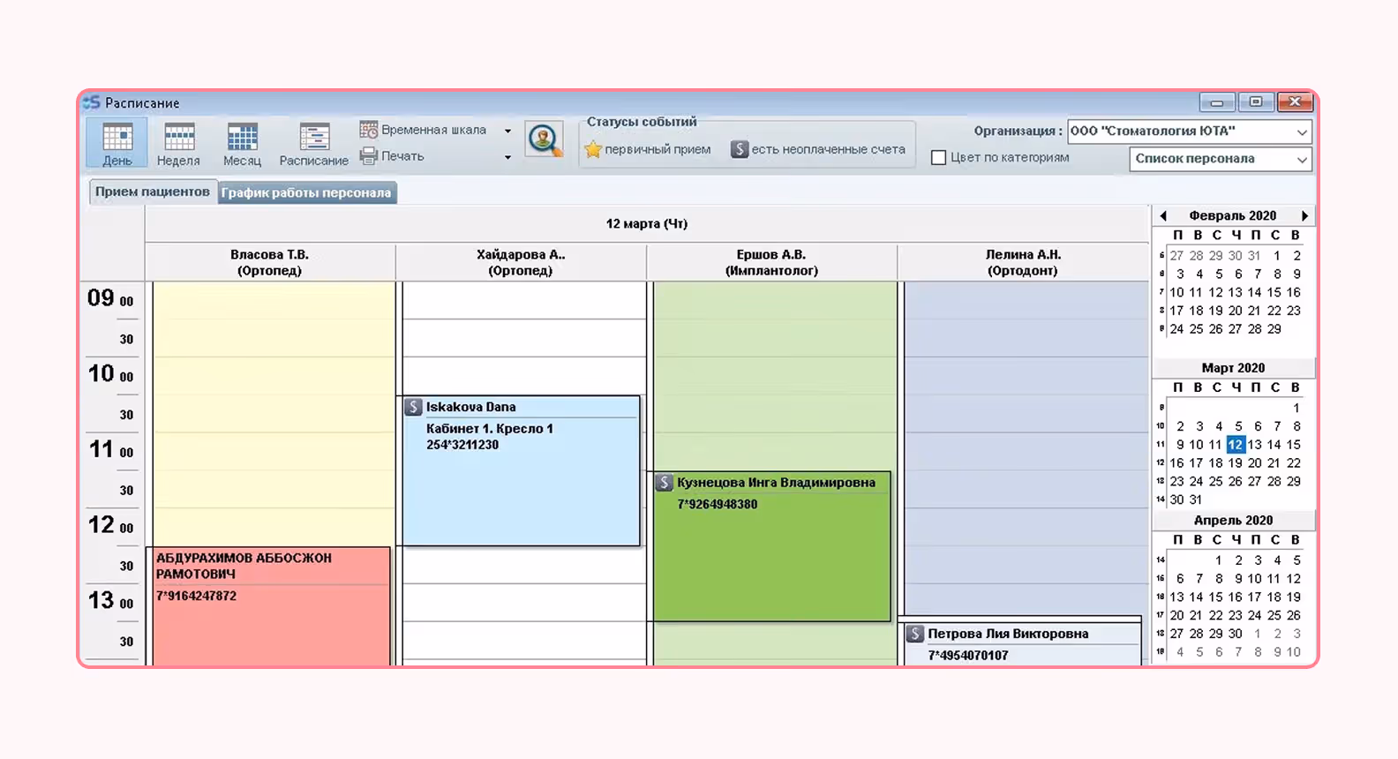
Task: Open the red АБДУРАХИМОВ АББОСЖОН appointment block
Action: (x=271, y=606)
